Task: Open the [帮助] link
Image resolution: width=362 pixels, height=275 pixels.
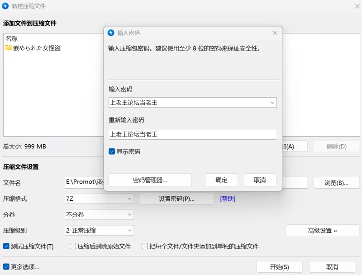Action: (x=228, y=199)
